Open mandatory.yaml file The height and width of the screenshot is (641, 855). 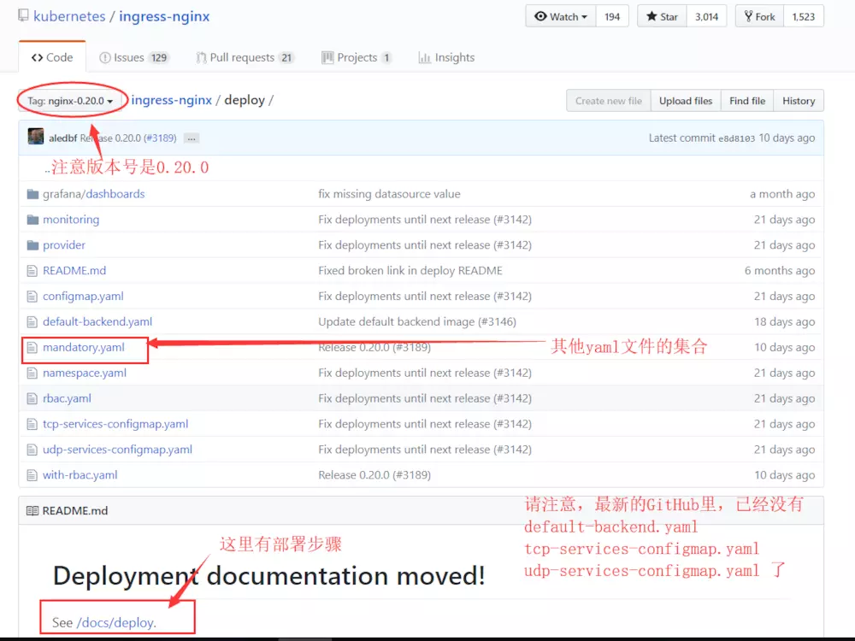(x=84, y=348)
